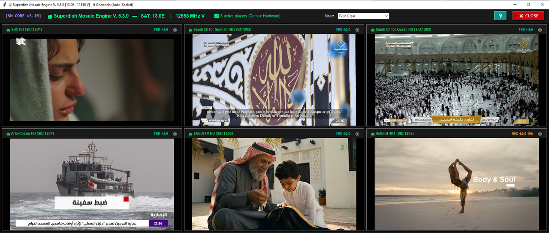This screenshot has height=233, width=549.
Task: Click the SAUDI TV HD (SID:1205) label
Action: (x=213, y=133)
